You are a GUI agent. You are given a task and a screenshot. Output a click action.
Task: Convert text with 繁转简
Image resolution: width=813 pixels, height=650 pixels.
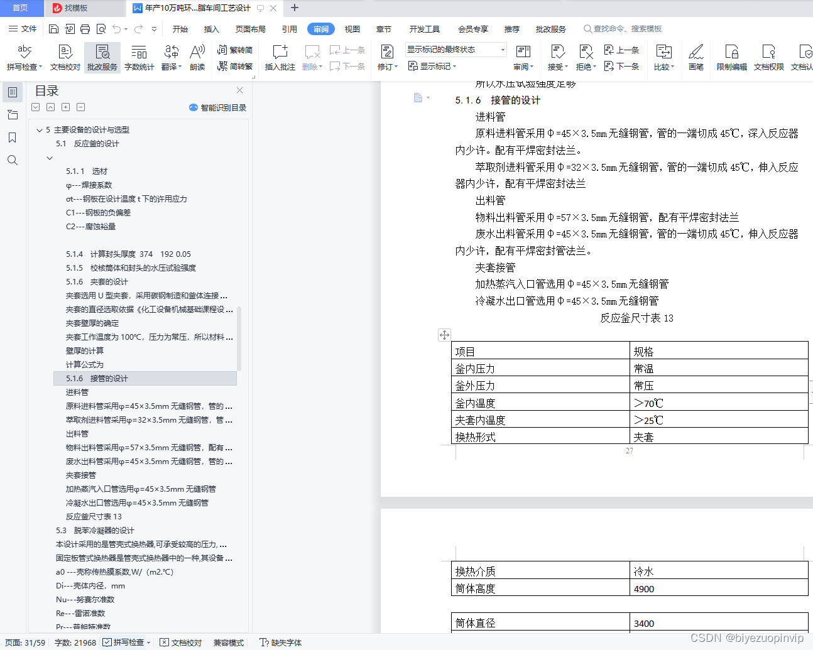(x=235, y=50)
